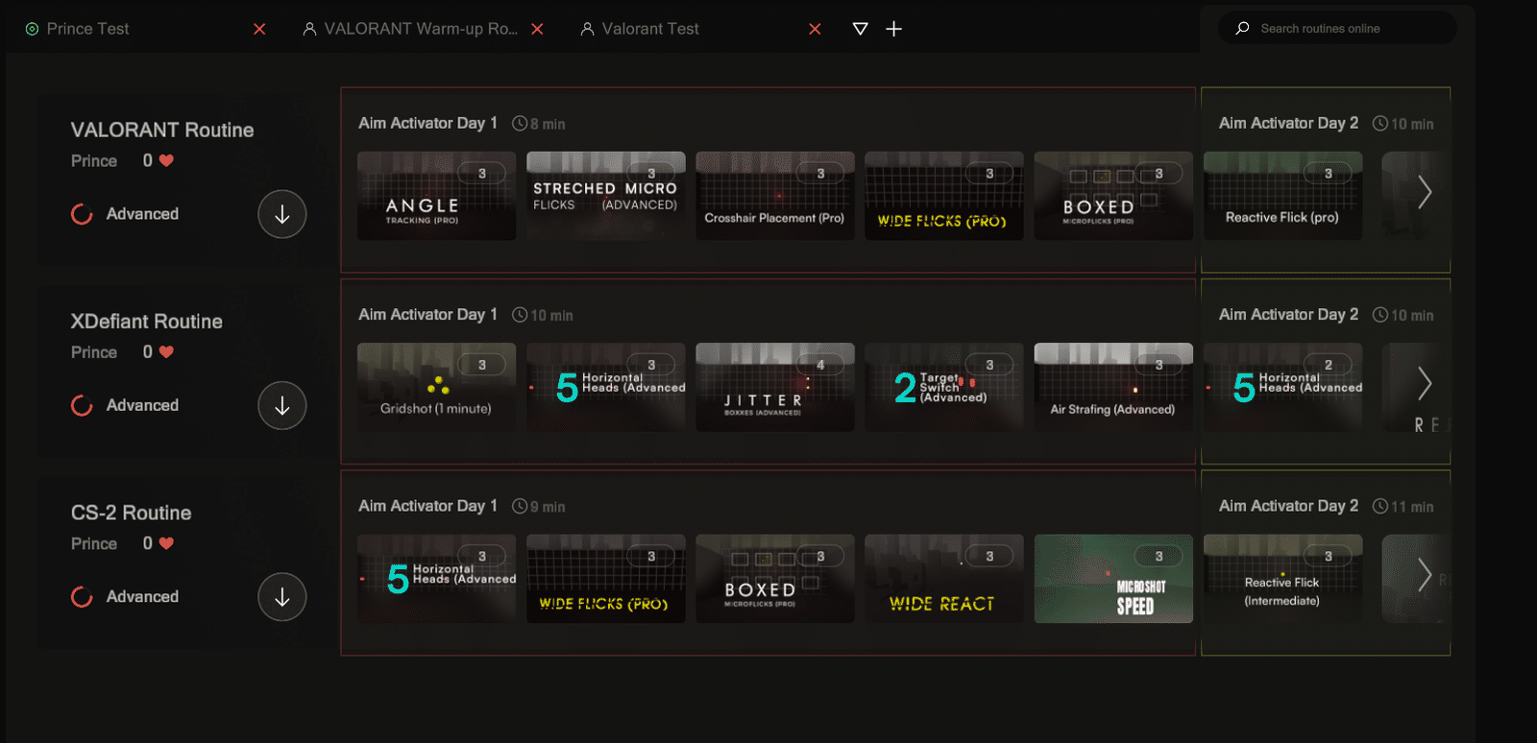Click the Advanced difficulty icon under CS-2 Routine
This screenshot has width=1537, height=743.
82,597
